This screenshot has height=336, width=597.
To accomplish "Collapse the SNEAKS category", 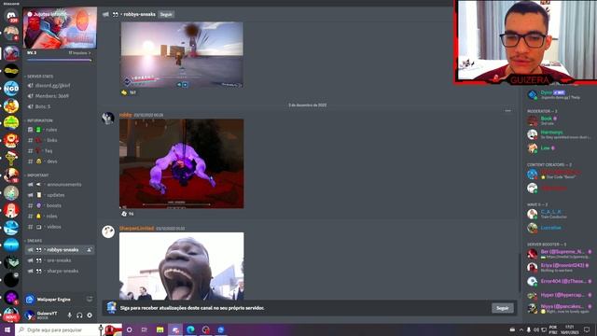I will click(x=34, y=241).
